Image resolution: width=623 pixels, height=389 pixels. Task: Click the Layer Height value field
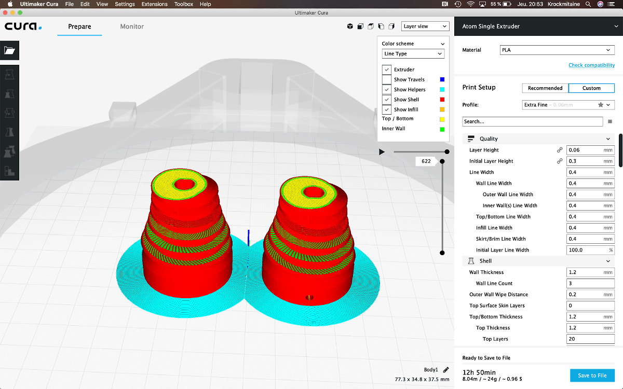click(x=590, y=150)
